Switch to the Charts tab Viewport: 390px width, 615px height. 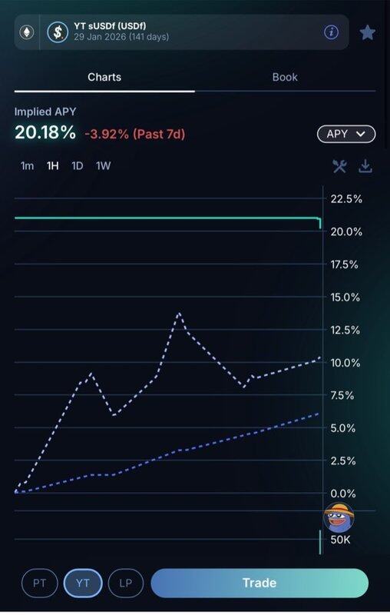(104, 78)
